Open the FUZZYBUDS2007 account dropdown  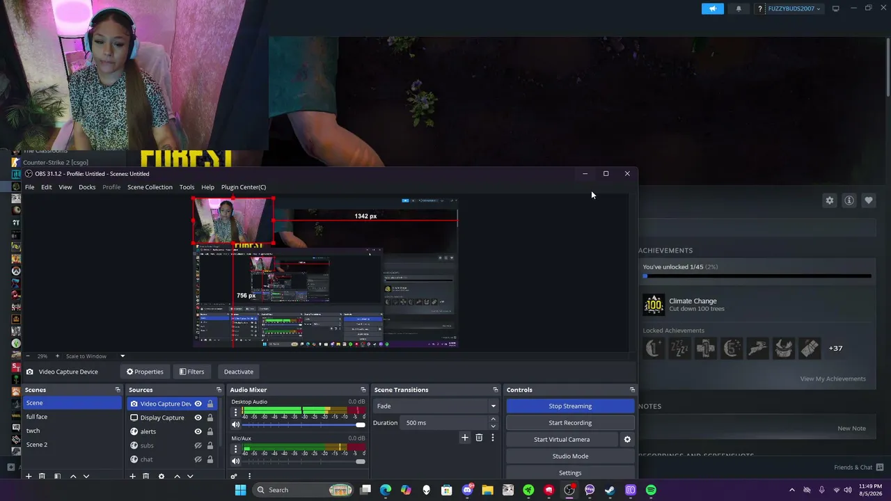[794, 8]
